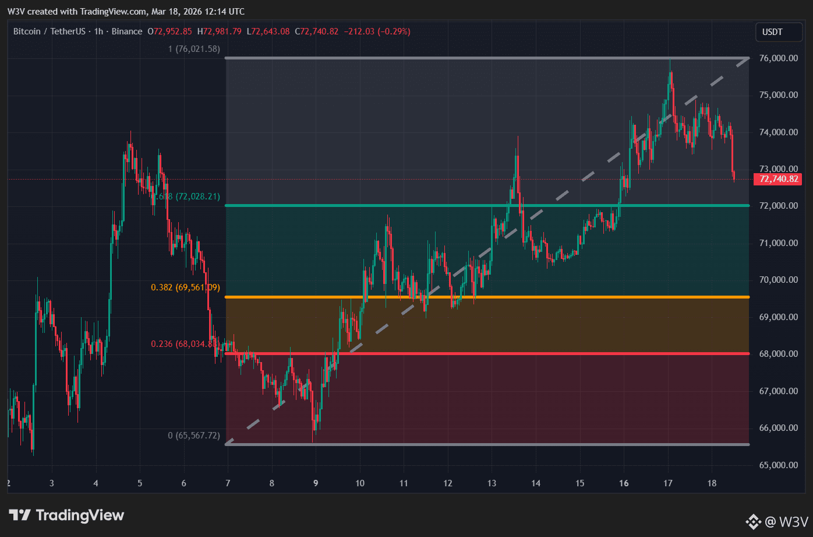Select the open value O72,952.85
This screenshot has height=537, width=813.
170,31
